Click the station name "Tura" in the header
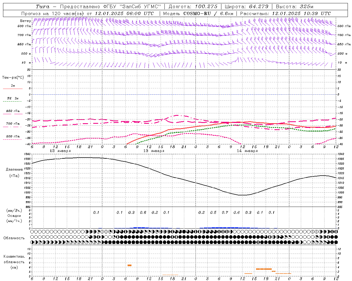The image size is (352, 281). click(43, 7)
